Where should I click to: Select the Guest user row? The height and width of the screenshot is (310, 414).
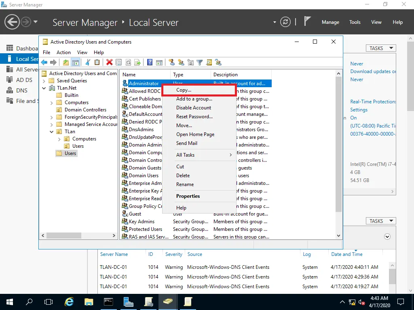[196, 214]
